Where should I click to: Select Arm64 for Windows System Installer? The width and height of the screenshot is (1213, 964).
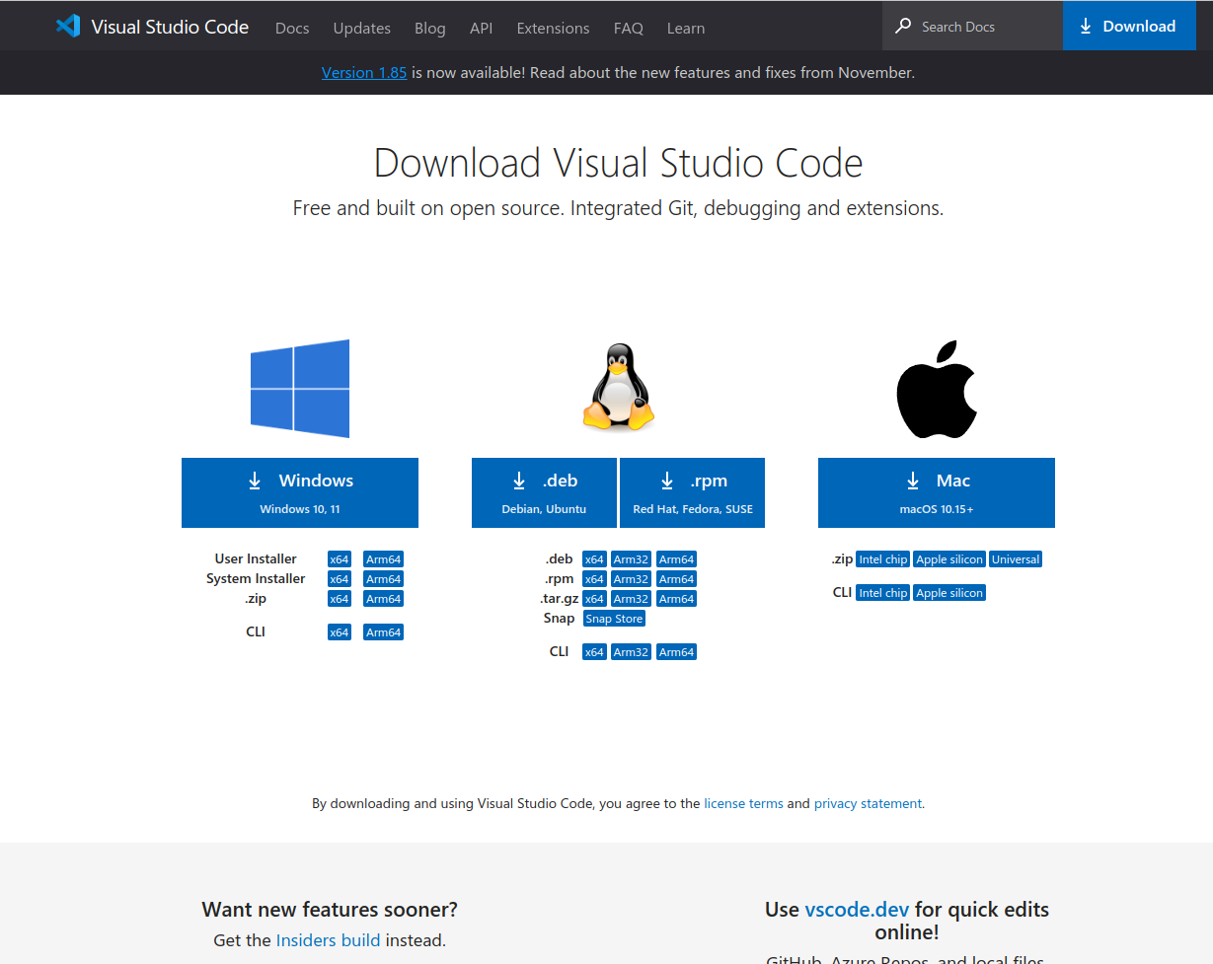(384, 579)
